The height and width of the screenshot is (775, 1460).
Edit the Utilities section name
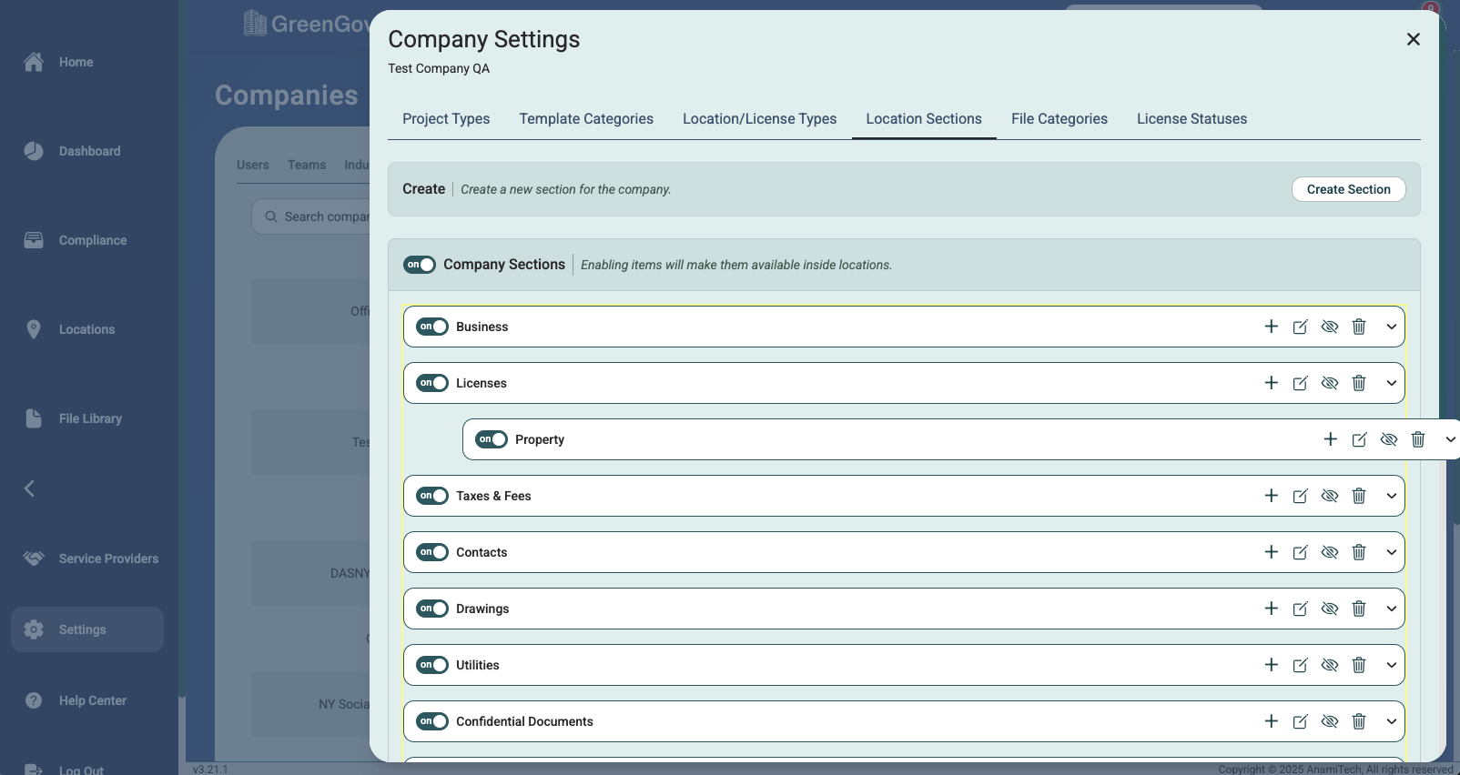[1301, 665]
